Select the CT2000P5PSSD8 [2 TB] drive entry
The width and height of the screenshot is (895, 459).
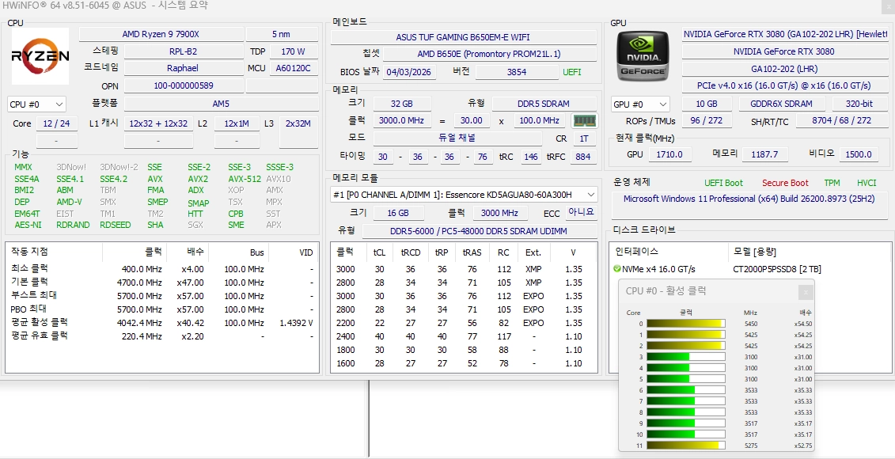[x=777, y=269]
